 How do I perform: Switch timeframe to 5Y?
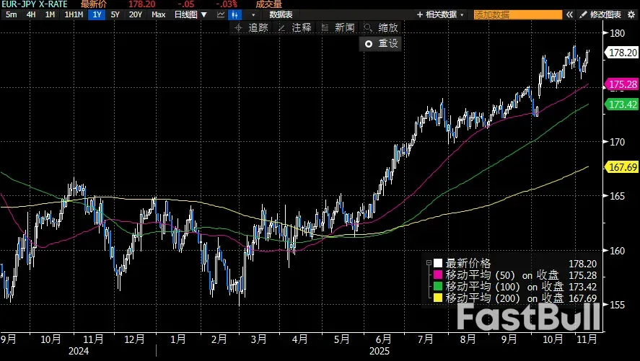coord(115,14)
